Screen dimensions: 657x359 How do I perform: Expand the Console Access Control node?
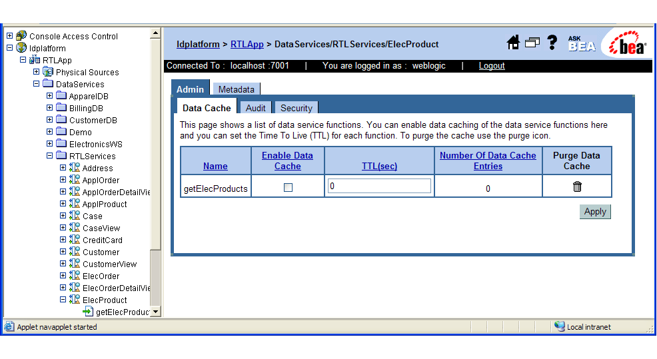coord(9,36)
